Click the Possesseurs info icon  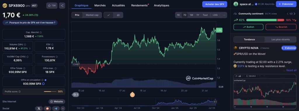(x=57, y=57)
